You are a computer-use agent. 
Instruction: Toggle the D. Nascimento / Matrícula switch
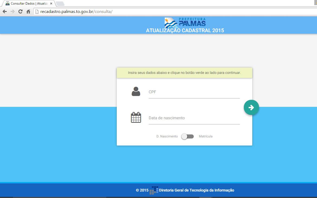click(x=187, y=136)
